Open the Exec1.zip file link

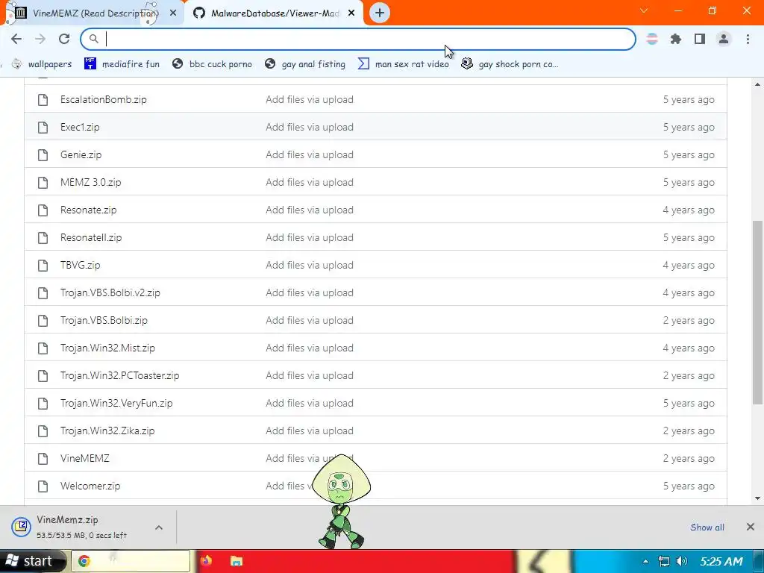tap(80, 127)
